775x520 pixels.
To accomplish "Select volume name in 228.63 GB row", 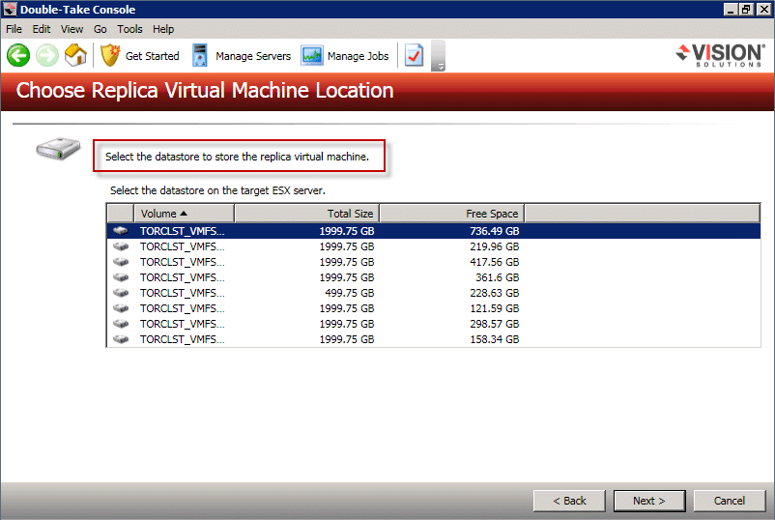I will point(182,293).
